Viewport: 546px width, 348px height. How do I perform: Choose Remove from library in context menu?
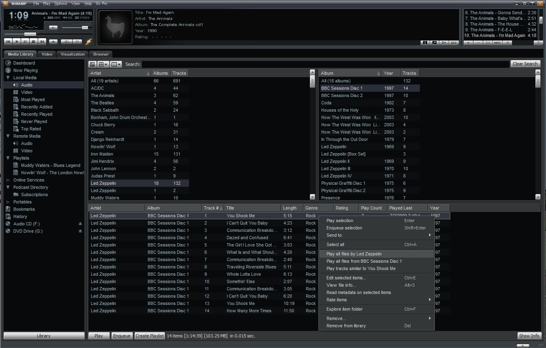(376, 326)
